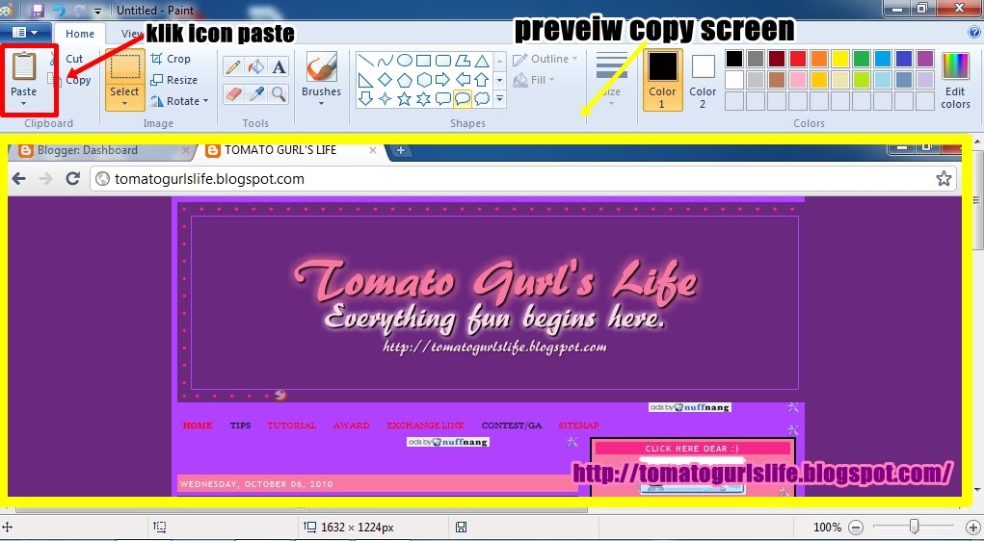This screenshot has width=984, height=541.
Task: Choose the Right arrow shape
Action: click(x=443, y=80)
